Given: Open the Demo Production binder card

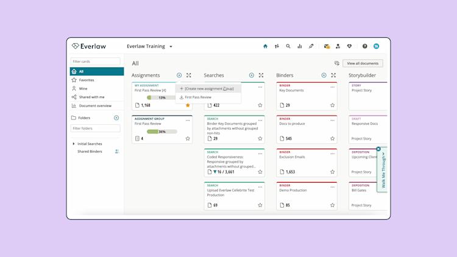Looking at the screenshot, I should point(306,196).
